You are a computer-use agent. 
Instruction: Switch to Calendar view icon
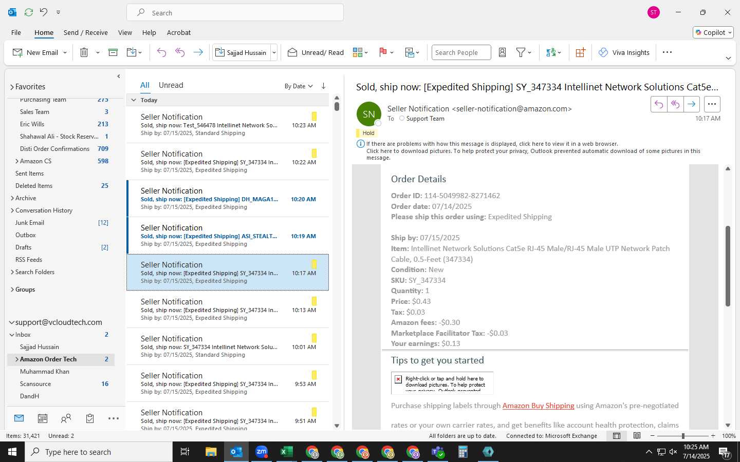pyautogui.click(x=43, y=419)
